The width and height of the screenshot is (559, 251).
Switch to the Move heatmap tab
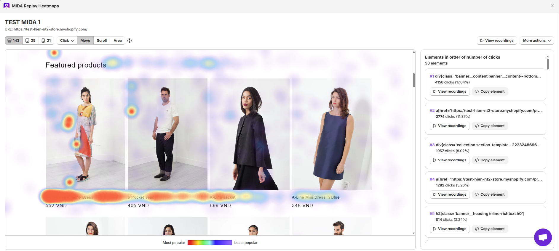point(85,41)
